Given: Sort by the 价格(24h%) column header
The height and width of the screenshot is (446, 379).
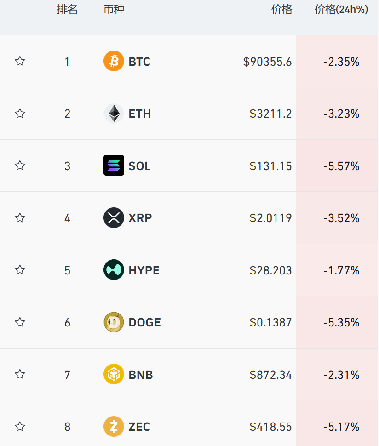Looking at the screenshot, I should [341, 10].
